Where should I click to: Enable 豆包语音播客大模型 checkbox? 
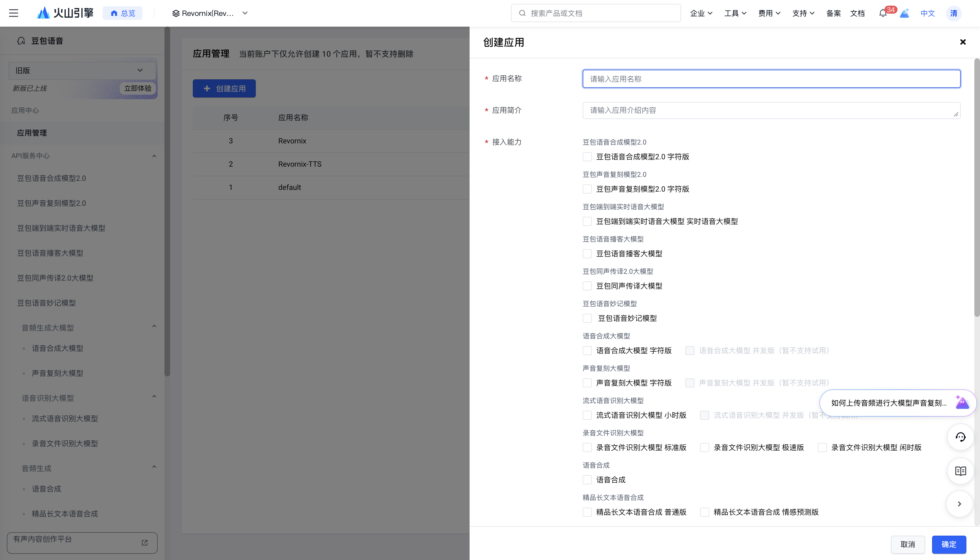coord(587,254)
